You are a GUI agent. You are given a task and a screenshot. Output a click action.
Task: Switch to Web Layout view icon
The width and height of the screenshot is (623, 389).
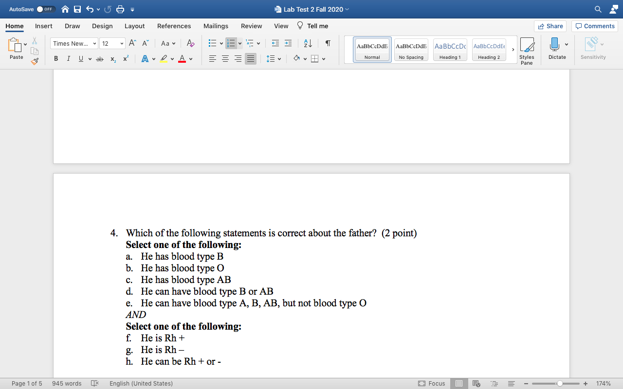point(476,383)
